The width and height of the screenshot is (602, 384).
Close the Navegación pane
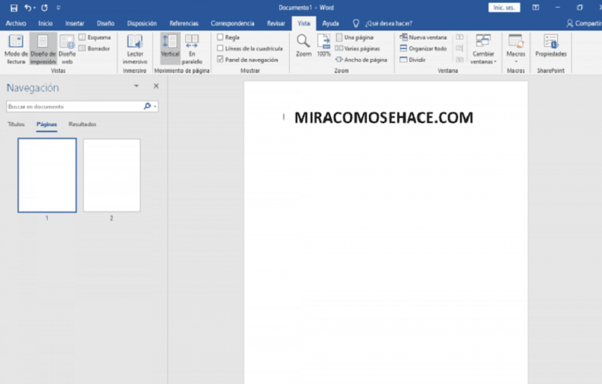coord(156,86)
